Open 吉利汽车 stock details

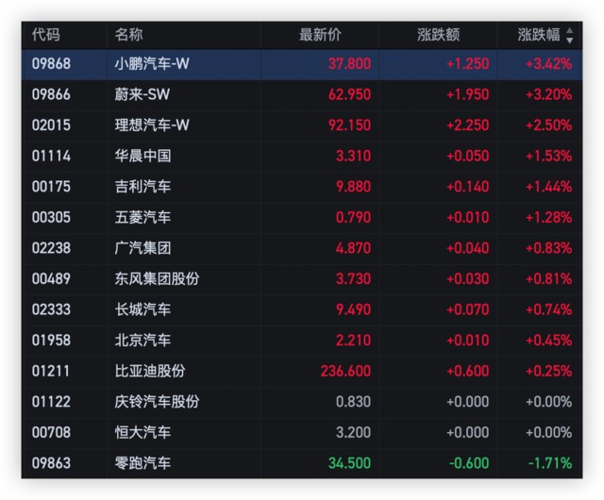pos(143,187)
